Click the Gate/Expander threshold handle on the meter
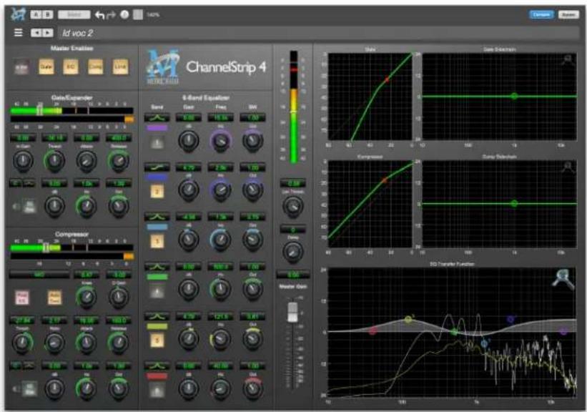The image size is (587, 412). [x=39, y=110]
